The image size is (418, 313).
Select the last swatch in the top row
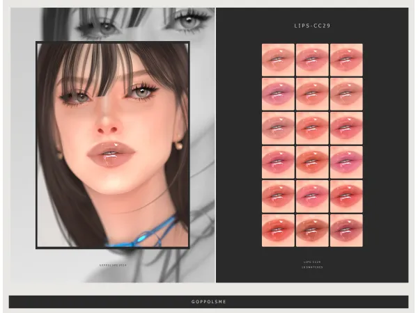pos(346,60)
